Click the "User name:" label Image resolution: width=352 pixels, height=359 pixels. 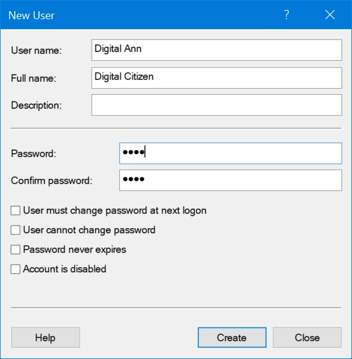[x=36, y=50]
